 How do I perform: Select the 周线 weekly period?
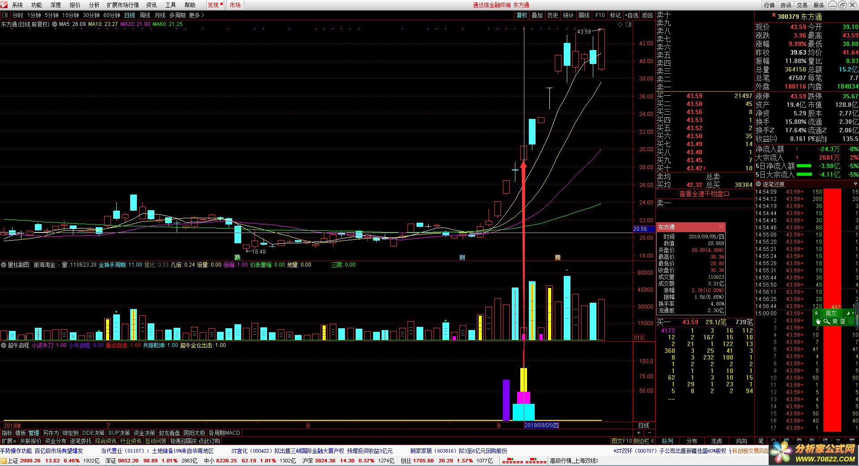145,15
